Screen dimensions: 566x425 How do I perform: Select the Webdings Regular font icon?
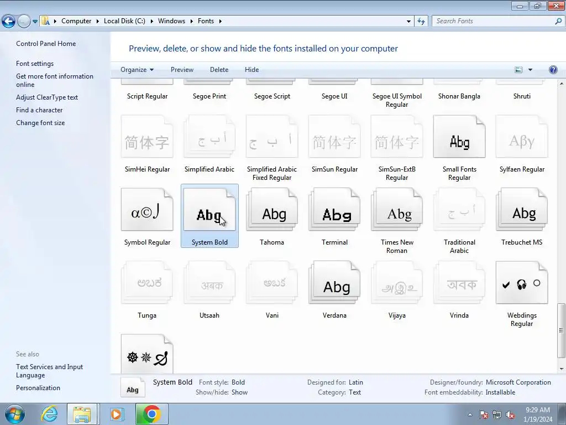[522, 283]
